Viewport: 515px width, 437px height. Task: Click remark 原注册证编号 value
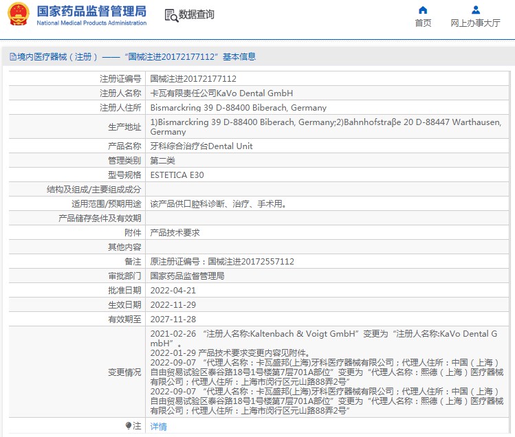(222, 262)
